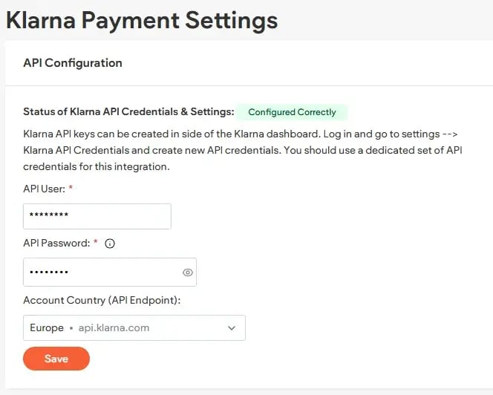The width and height of the screenshot is (493, 395).
Task: Click the Europe value in the dropdown
Action: (x=47, y=327)
